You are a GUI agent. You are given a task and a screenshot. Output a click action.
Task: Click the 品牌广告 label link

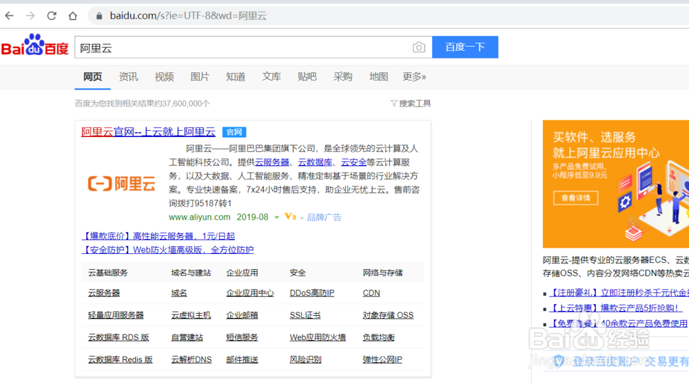pyautogui.click(x=325, y=217)
